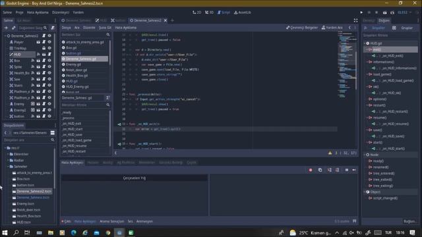This screenshot has width=422, height=237.
Task: Open the AssetLib workspace
Action: pos(243,13)
